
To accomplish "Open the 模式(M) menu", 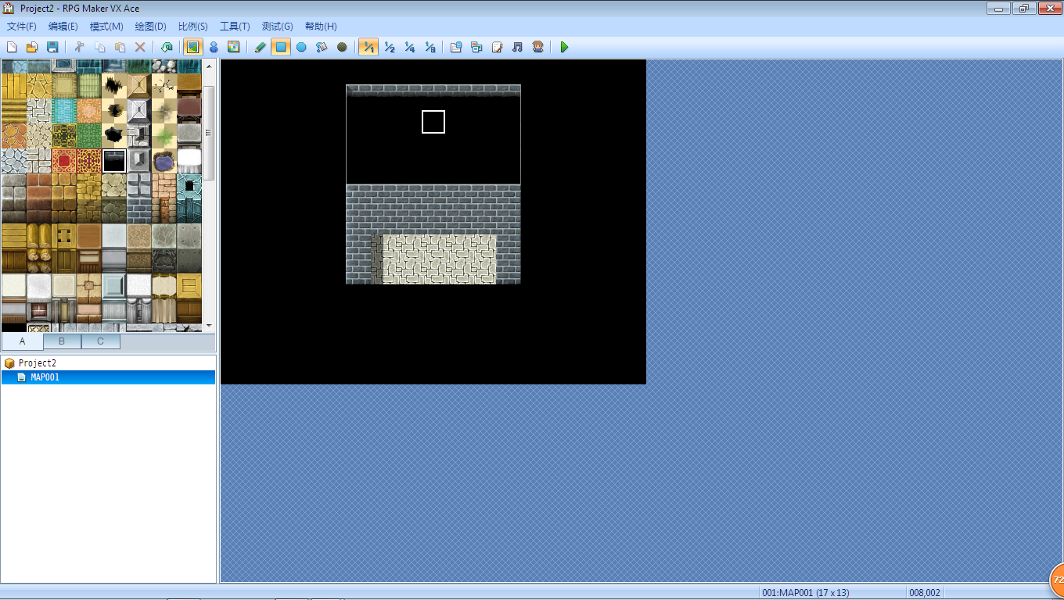I will (x=106, y=27).
